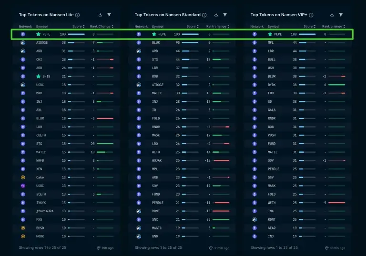Screen dimensions: 366x256
Task: Download the Nansen VIP+ token table
Action: 332,15
